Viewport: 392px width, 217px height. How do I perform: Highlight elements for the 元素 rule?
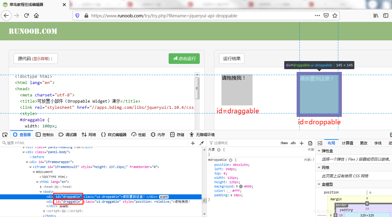[219, 150]
